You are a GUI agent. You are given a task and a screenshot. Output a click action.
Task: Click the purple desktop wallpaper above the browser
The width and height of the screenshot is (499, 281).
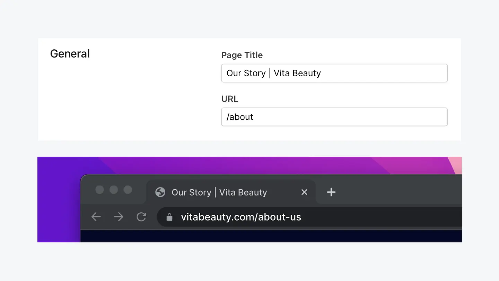point(243,165)
